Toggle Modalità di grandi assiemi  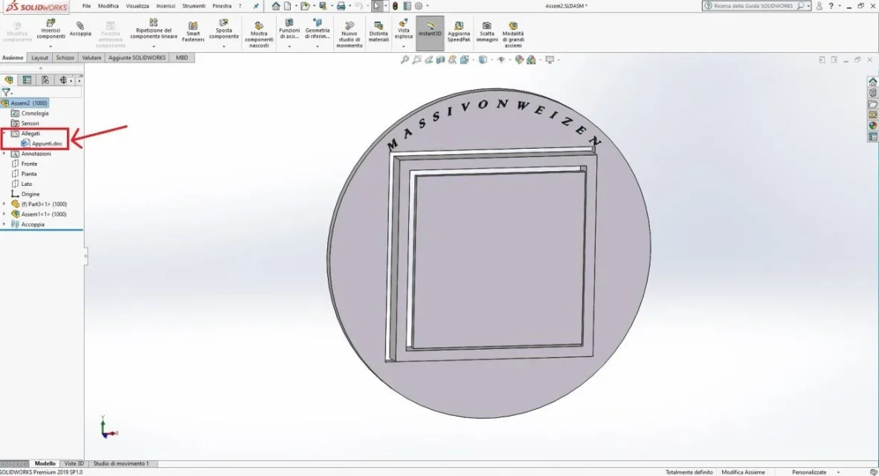(x=513, y=34)
